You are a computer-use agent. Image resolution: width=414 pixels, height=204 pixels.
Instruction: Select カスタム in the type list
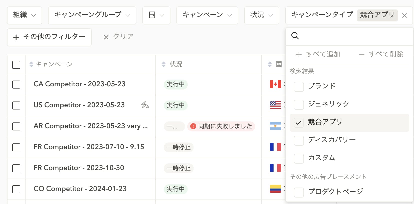(321, 158)
